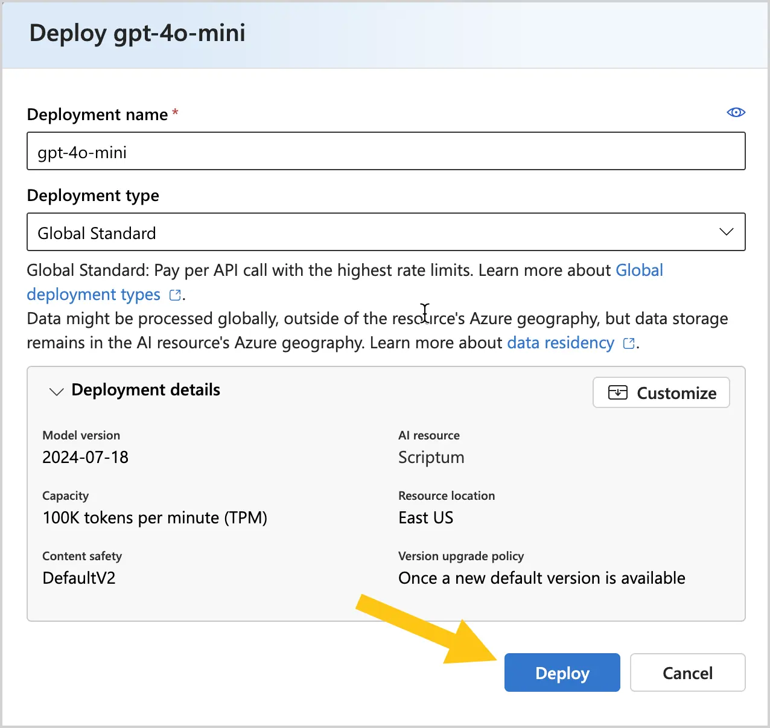Click the Deployment type label

pos(93,196)
